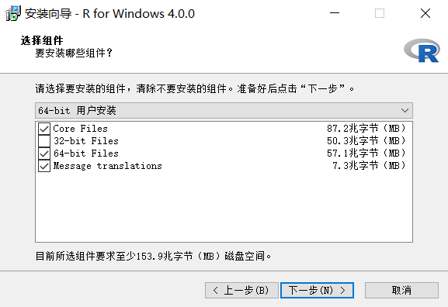Toggle the Message translations checkbox

[x=44, y=166]
